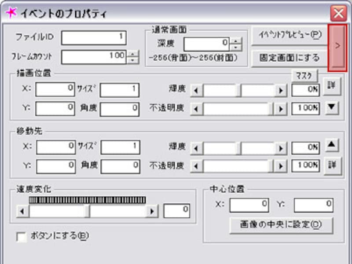Close the イベントのプロパティ dialog
This screenshot has height=264, width=352.
pos(338,13)
